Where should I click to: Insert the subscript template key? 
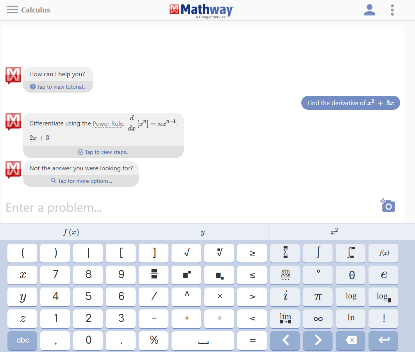219,275
